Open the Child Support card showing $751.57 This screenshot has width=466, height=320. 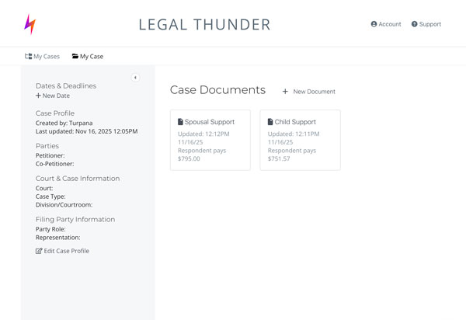(x=300, y=141)
